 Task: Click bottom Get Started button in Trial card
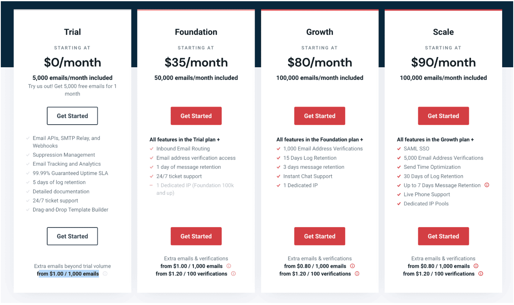point(72,236)
